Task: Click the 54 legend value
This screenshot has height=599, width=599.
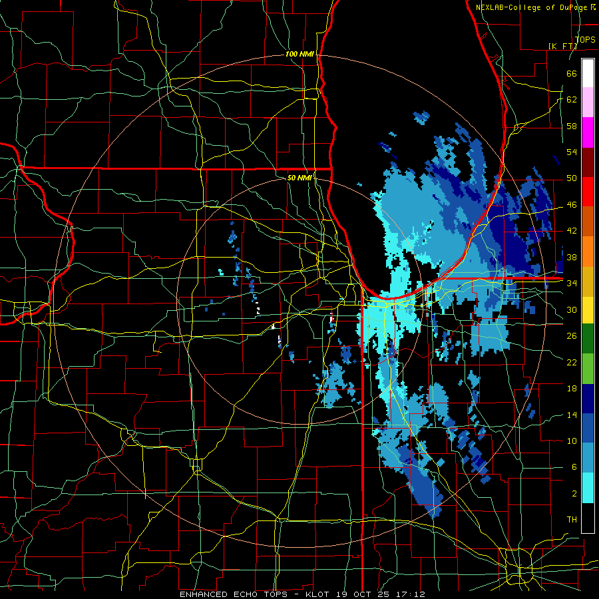Action: (572, 152)
